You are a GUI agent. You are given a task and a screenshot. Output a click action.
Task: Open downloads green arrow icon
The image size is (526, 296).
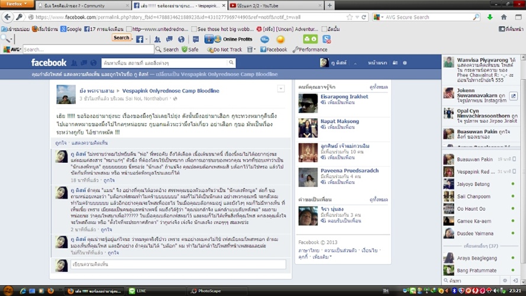490,17
